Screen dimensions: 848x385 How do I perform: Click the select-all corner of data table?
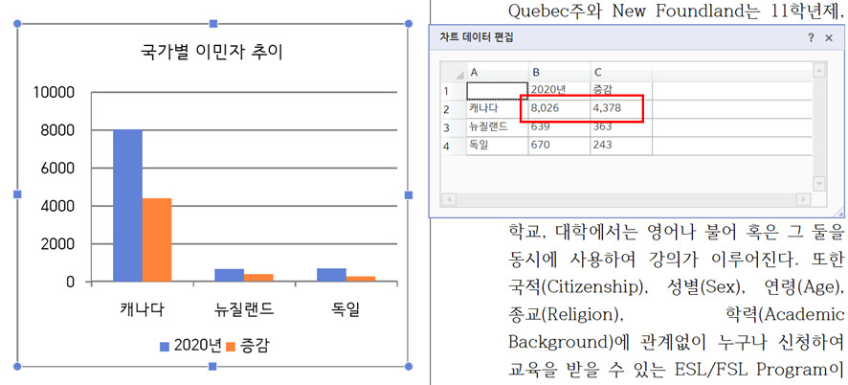click(454, 72)
